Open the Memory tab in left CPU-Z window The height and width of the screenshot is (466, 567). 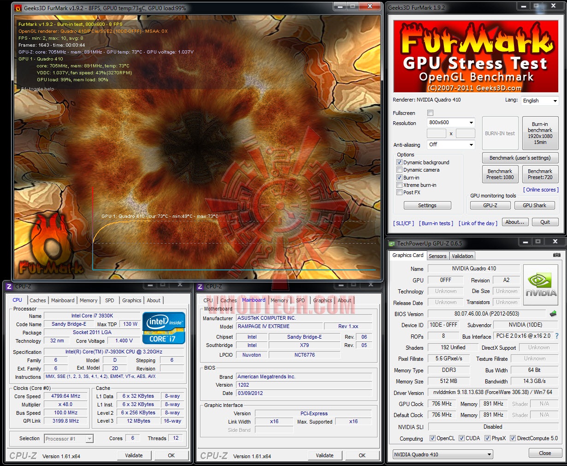(89, 300)
